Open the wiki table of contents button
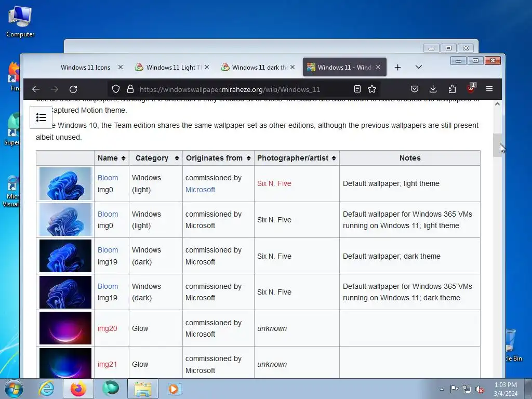Viewport: 532px width, 399px height. 41,117
